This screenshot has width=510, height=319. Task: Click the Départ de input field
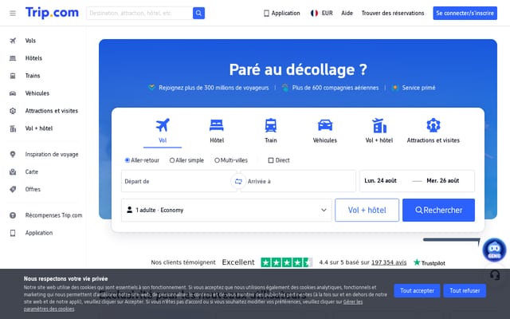[177, 181]
